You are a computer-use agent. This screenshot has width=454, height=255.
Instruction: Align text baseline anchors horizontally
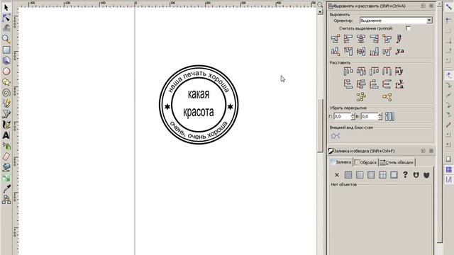click(399, 38)
